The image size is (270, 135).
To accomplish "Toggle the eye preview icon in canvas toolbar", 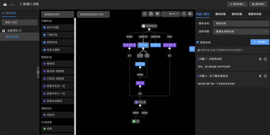I will (x=157, y=14).
